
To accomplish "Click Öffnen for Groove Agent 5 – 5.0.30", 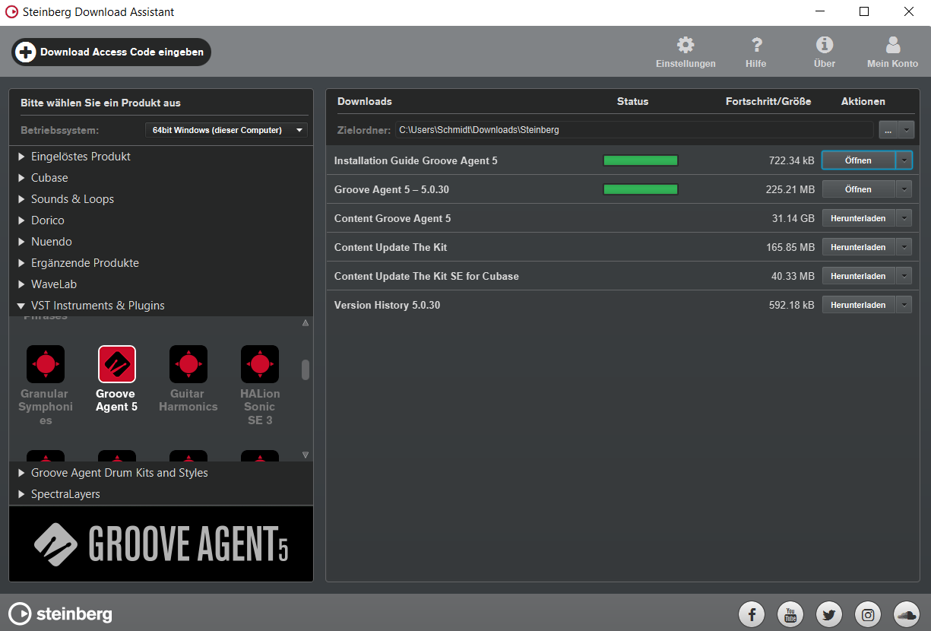I will click(x=859, y=189).
